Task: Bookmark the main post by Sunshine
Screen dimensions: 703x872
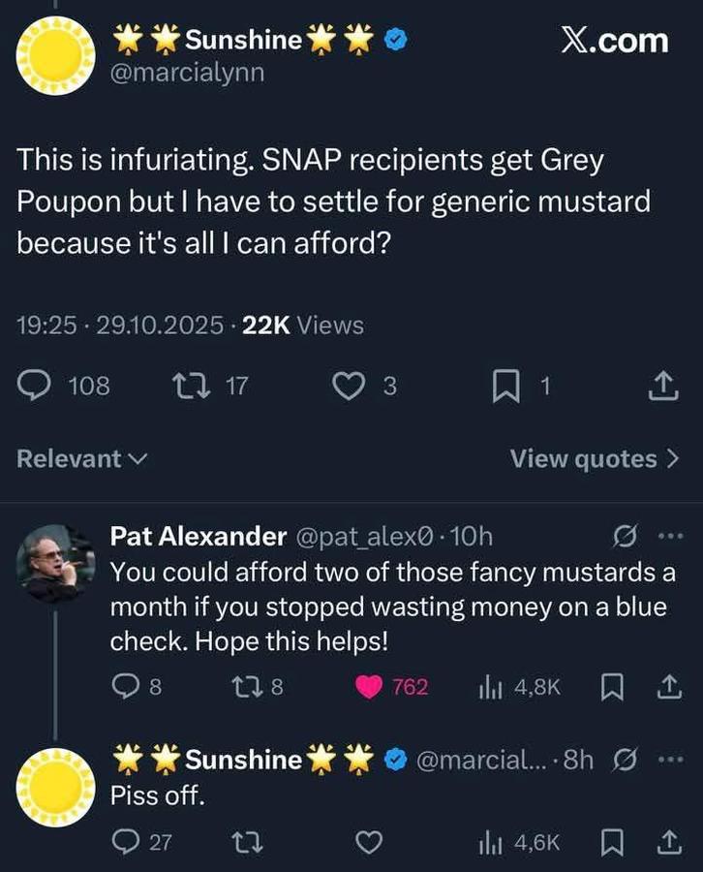Action: 505,388
